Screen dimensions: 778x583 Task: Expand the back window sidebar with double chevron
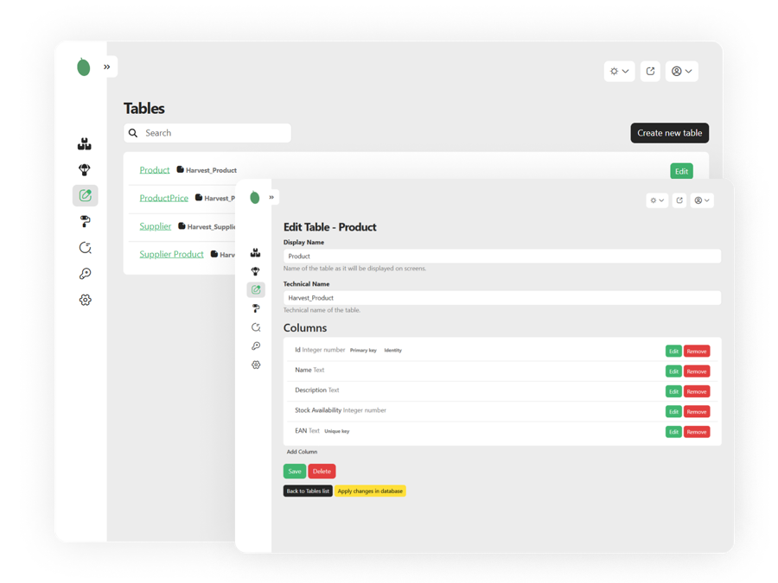(x=107, y=67)
